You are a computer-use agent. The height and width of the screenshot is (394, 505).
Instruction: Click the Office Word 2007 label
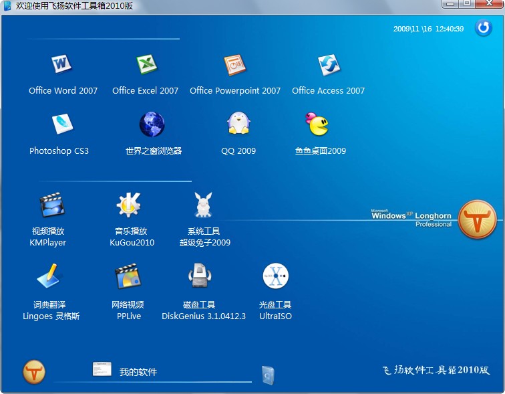point(63,90)
